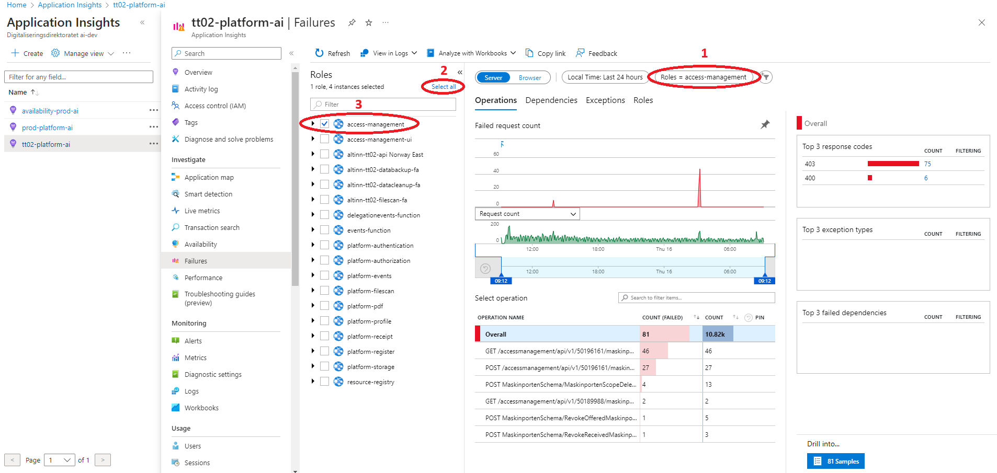The width and height of the screenshot is (997, 473).
Task: Reset the time range selection on the chart
Action: [485, 269]
